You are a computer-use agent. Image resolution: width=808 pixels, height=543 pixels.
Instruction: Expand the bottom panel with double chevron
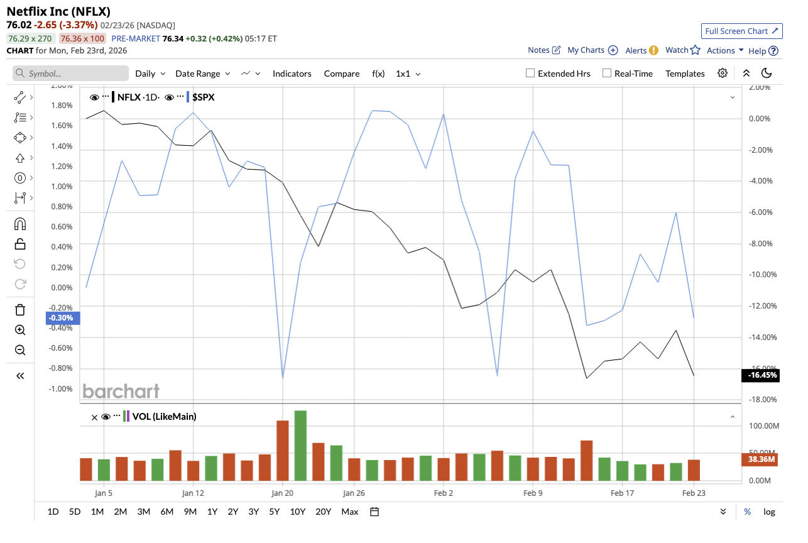coord(723,512)
